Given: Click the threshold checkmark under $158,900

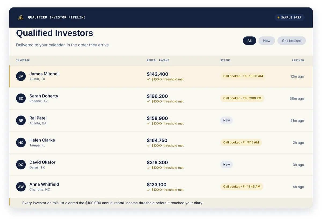Looking at the screenshot, I should (x=148, y=123).
